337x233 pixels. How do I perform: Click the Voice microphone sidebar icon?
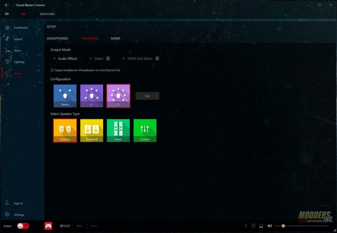coord(7,50)
